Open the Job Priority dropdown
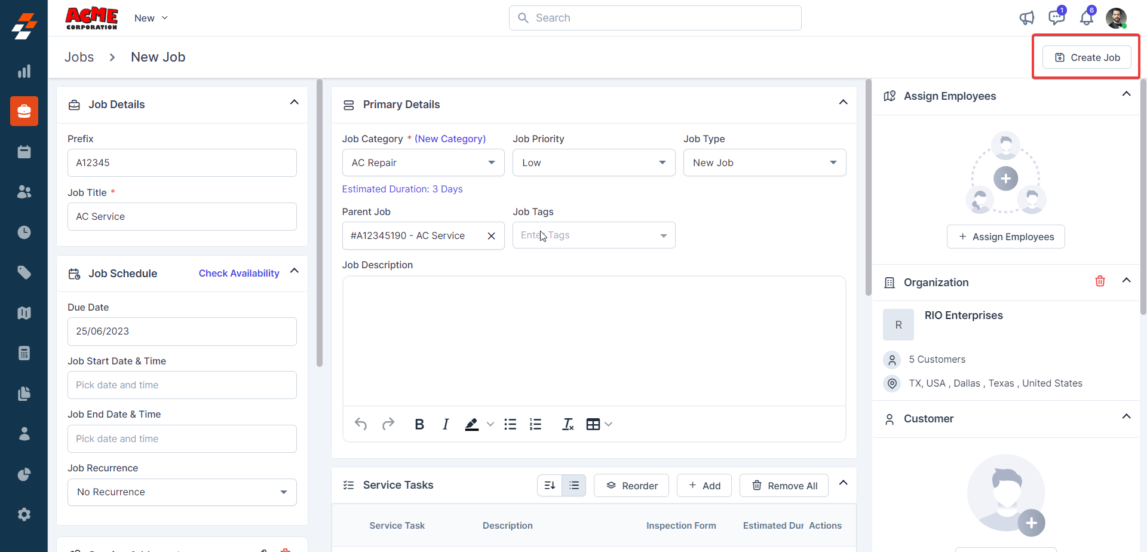The image size is (1147, 552). pyautogui.click(x=593, y=162)
